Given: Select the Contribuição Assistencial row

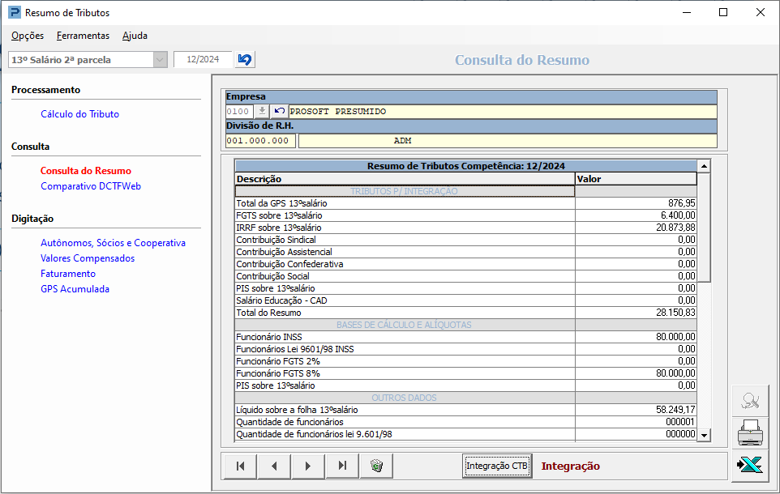Looking at the screenshot, I should tap(465, 252).
